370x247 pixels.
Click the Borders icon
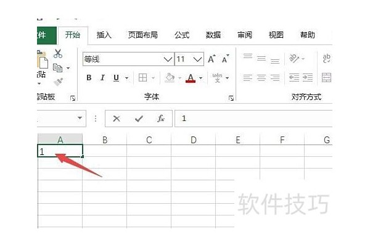point(142,78)
